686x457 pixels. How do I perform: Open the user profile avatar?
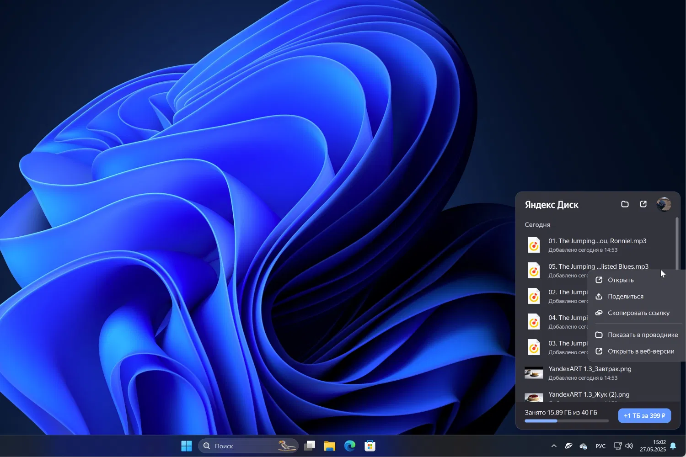tap(664, 204)
